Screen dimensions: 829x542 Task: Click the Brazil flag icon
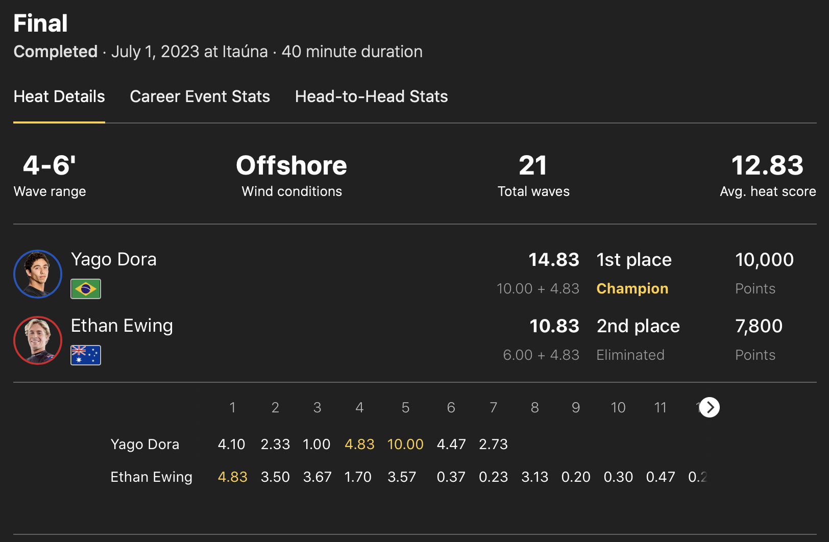[x=86, y=289]
